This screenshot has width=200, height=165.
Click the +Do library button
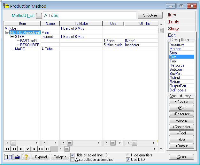point(181,140)
